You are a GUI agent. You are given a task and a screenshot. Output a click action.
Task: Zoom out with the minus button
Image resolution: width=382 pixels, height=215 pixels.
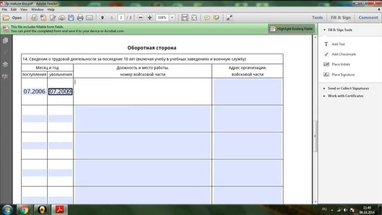pos(140,17)
